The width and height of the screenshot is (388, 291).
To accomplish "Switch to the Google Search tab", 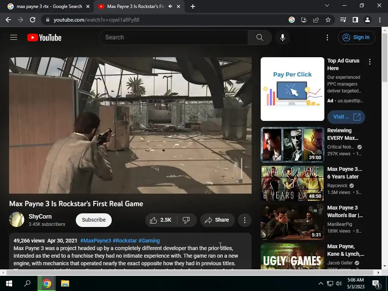I will tap(48, 6).
